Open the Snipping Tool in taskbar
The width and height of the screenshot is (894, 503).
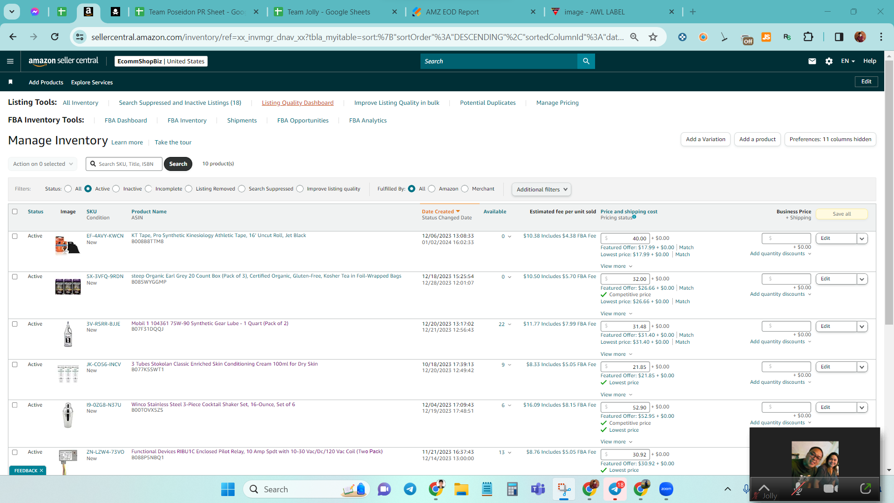[563, 489]
